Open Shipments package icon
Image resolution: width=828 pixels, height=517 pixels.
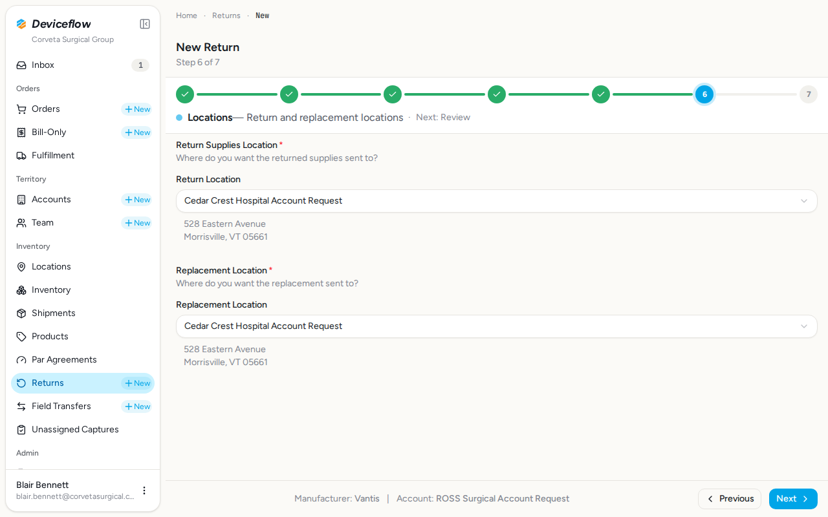(x=21, y=313)
